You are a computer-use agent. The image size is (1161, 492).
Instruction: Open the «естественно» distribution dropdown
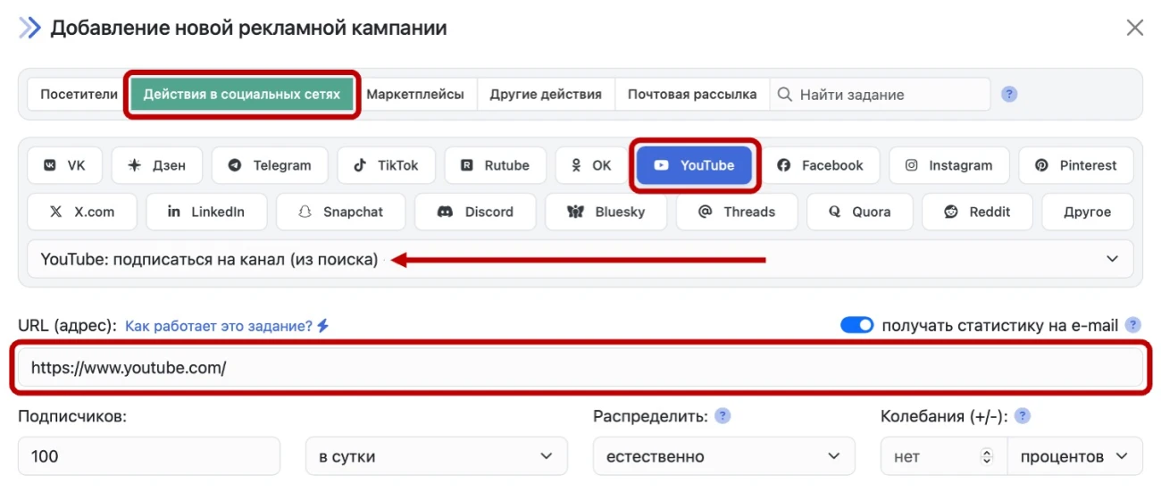723,456
